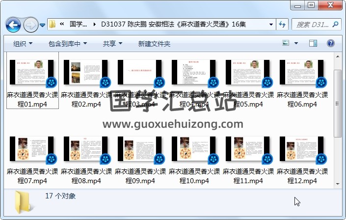Click the address bar history dropdown arrow
Viewport: 346px width, 220px height.
(271, 24)
